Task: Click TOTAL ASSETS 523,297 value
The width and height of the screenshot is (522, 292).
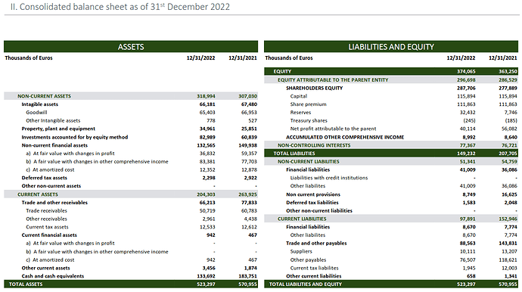Action: click(x=206, y=284)
